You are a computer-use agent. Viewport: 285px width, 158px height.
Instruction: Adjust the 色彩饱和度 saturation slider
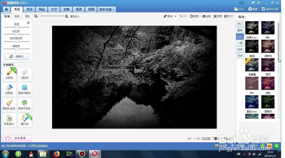[x=17, y=42]
